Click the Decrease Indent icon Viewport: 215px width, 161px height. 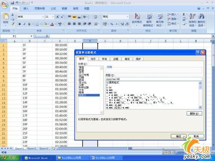pos(85,24)
